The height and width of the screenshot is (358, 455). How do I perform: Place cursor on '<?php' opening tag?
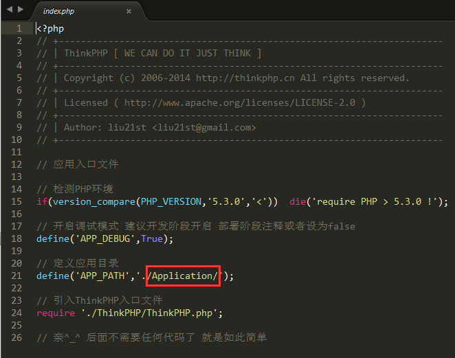50,28
